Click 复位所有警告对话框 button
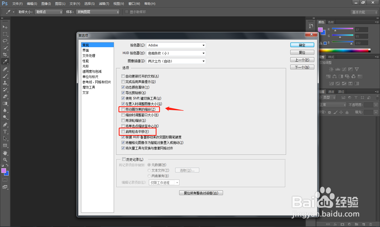 pos(201,193)
